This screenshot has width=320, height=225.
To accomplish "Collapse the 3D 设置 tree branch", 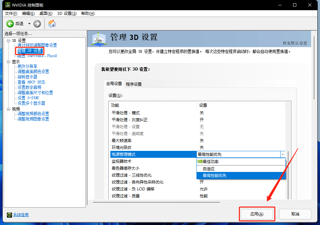I will (x=8, y=41).
